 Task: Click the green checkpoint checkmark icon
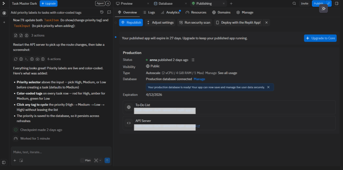point(16,130)
